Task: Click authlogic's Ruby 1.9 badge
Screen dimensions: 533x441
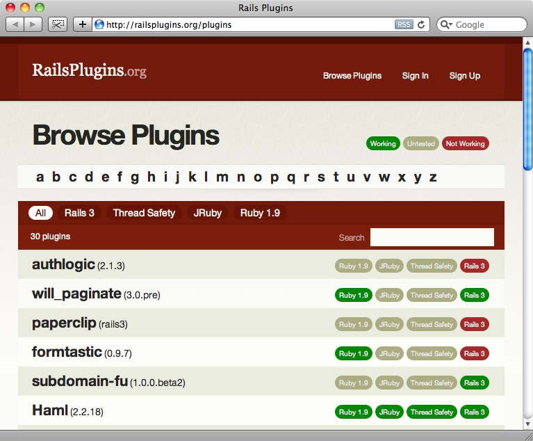Action: [354, 266]
